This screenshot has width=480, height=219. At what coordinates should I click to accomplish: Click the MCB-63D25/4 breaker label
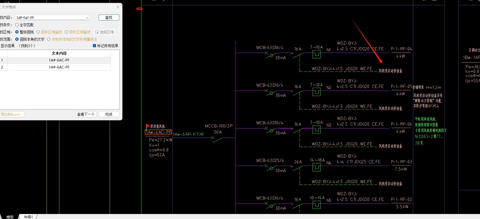coord(270,160)
